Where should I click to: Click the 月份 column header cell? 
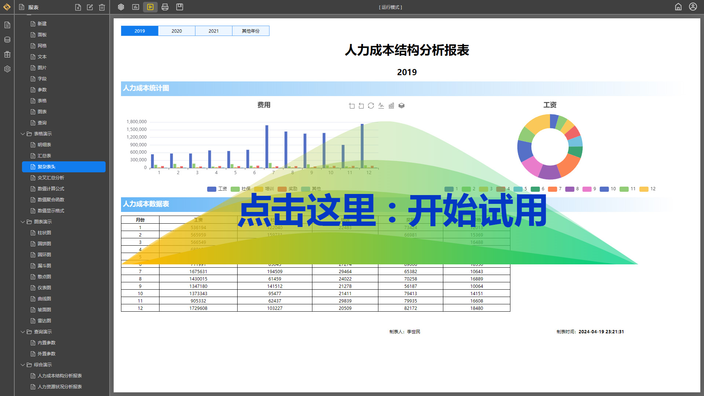click(140, 220)
